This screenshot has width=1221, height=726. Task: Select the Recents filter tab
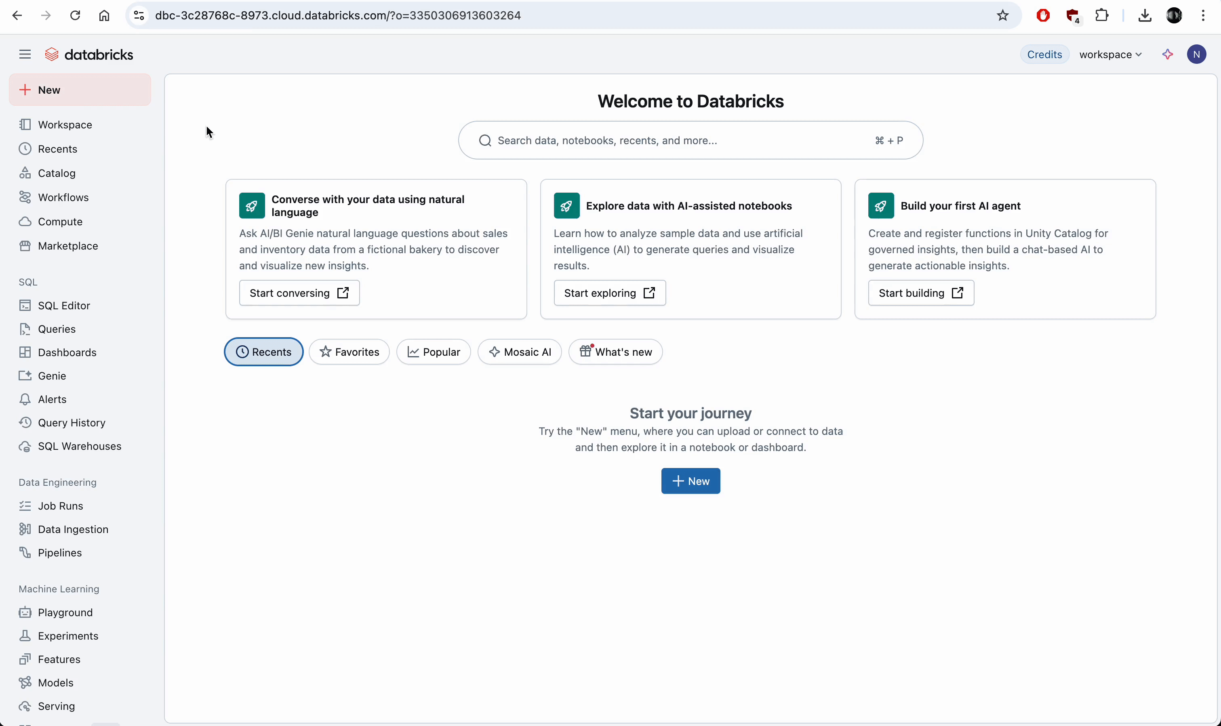[x=263, y=352]
